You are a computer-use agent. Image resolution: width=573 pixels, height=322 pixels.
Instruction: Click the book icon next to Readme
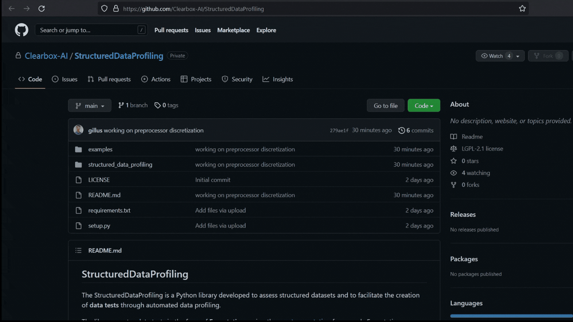tap(454, 137)
